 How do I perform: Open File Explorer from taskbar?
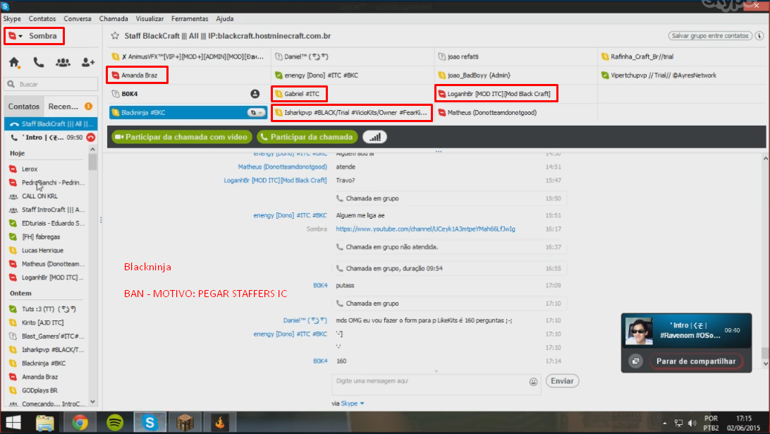pyautogui.click(x=44, y=423)
